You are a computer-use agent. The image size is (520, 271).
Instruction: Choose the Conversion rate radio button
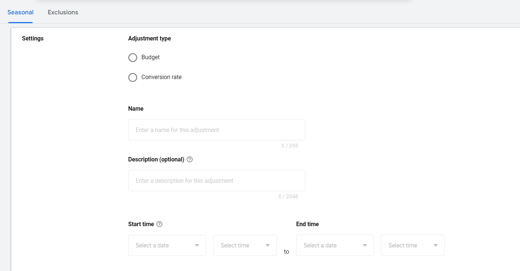coord(133,78)
